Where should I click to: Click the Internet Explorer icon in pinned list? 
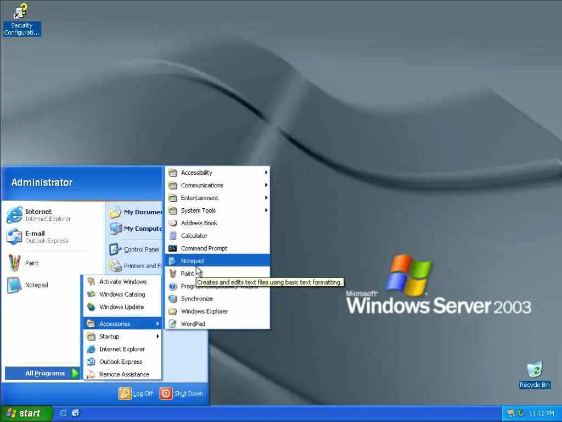[x=14, y=215]
